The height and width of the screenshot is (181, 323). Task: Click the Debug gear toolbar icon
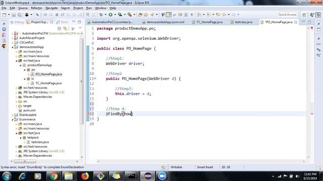[101, 15]
